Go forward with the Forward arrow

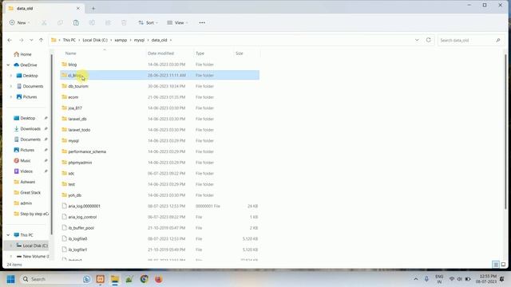tap(22, 40)
